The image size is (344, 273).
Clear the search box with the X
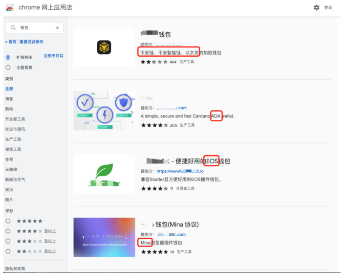(x=57, y=28)
